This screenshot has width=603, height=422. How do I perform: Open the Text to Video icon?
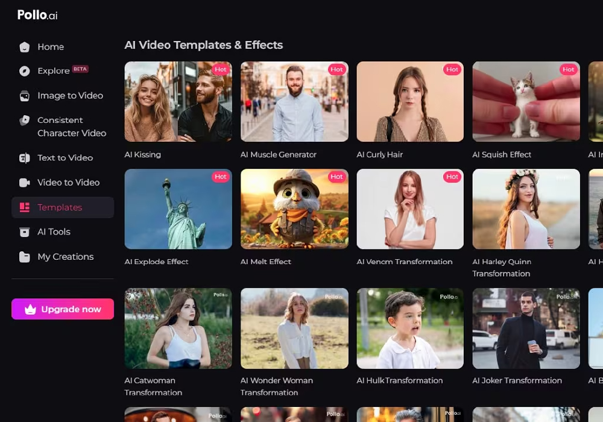coord(24,158)
